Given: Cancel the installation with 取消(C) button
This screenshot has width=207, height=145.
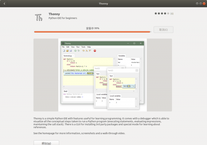Looking at the screenshot, I should (163, 30).
